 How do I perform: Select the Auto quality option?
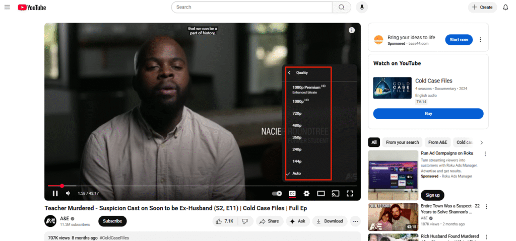click(x=296, y=173)
